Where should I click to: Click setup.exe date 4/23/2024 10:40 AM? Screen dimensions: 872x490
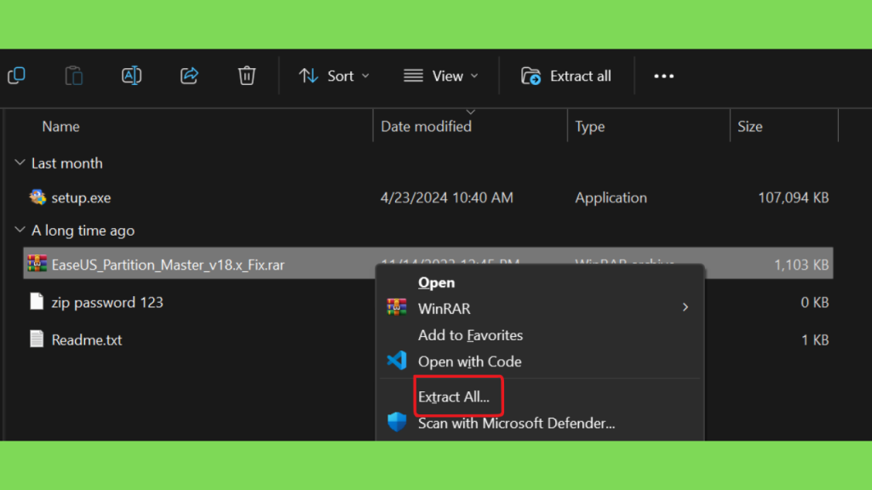coord(446,197)
